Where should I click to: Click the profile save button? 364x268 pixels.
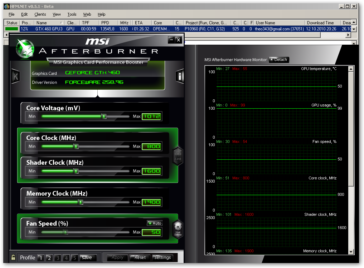click(88, 258)
